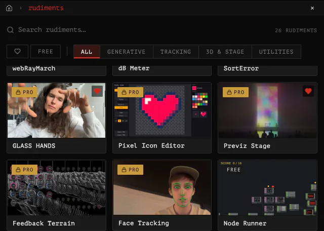Image resolution: width=324 pixels, height=231 pixels.
Task: Click PRO lock badge on Previz Stage
Action: (x=235, y=92)
